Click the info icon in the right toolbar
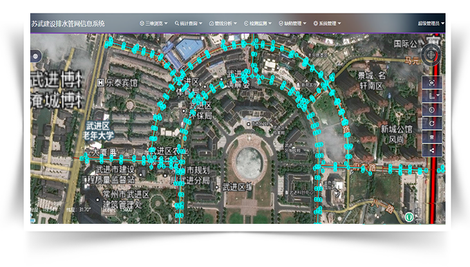This screenshot has width=470, height=267. tap(431, 110)
